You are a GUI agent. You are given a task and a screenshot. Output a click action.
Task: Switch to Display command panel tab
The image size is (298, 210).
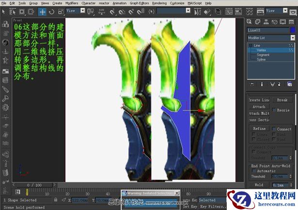tap(283, 22)
